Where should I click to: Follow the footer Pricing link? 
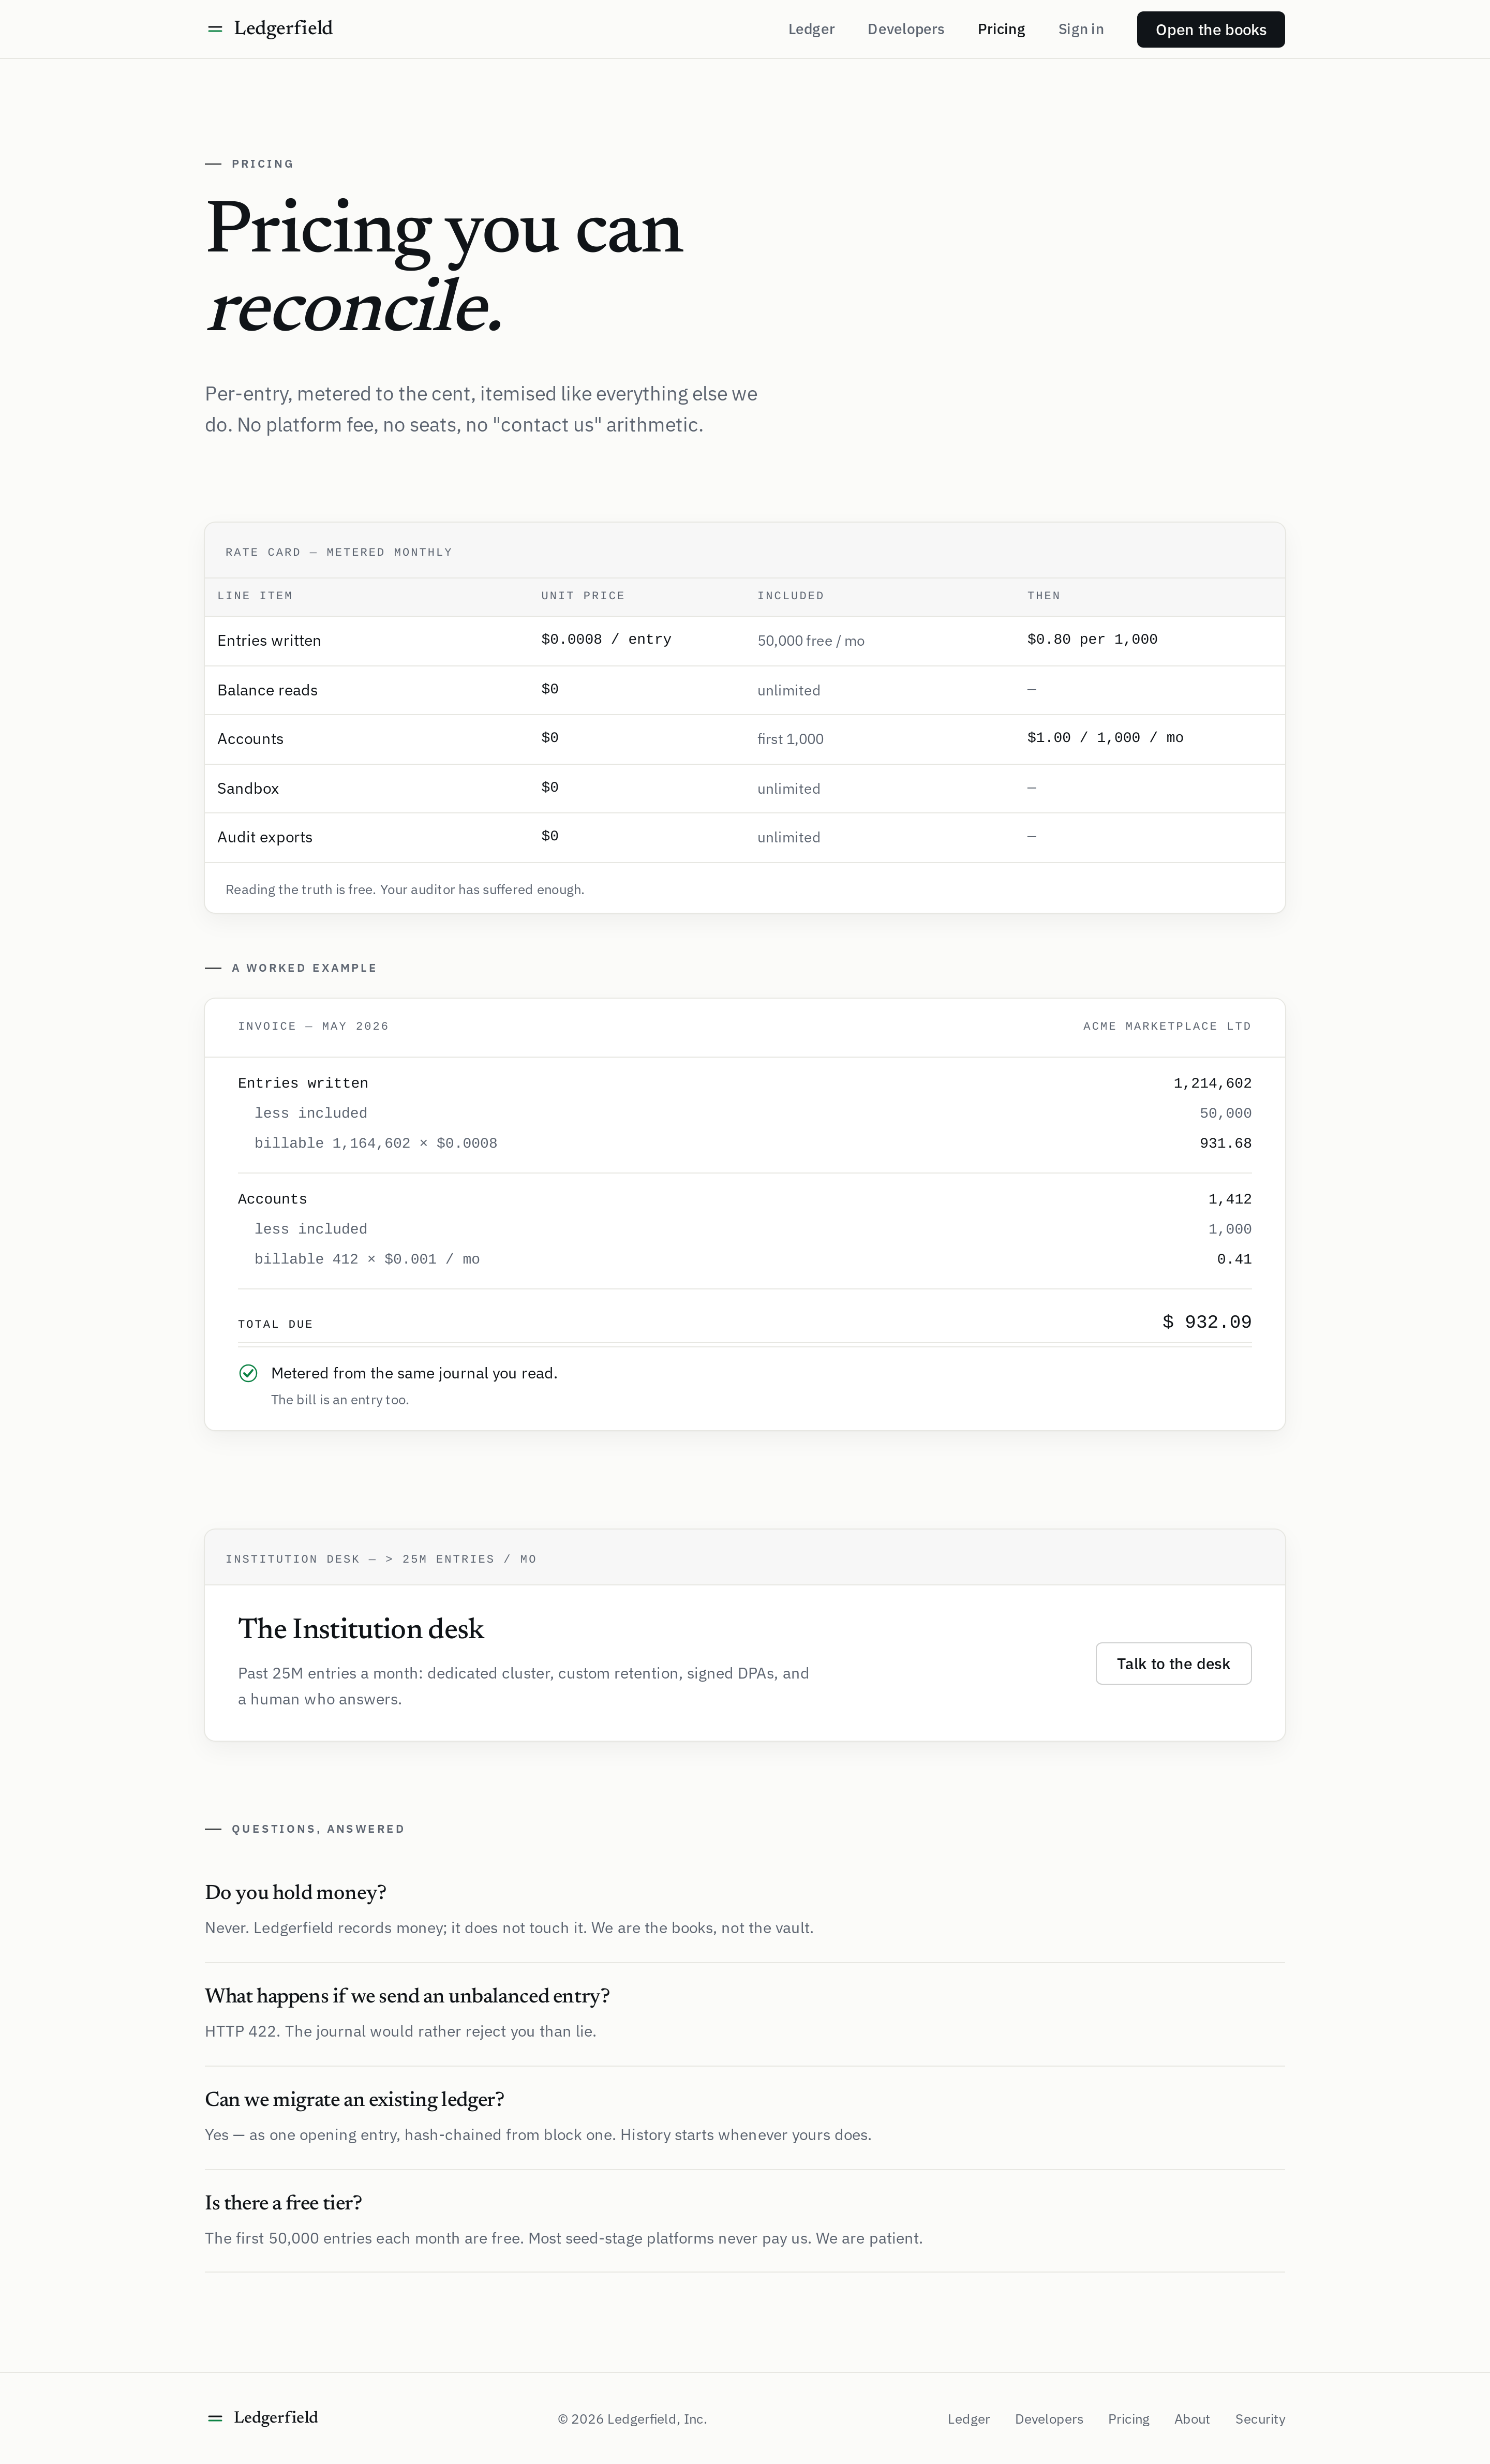(x=1129, y=2419)
